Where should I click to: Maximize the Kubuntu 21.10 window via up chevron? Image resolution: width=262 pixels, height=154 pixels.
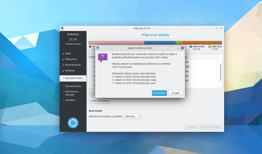pyautogui.click(x=221, y=28)
